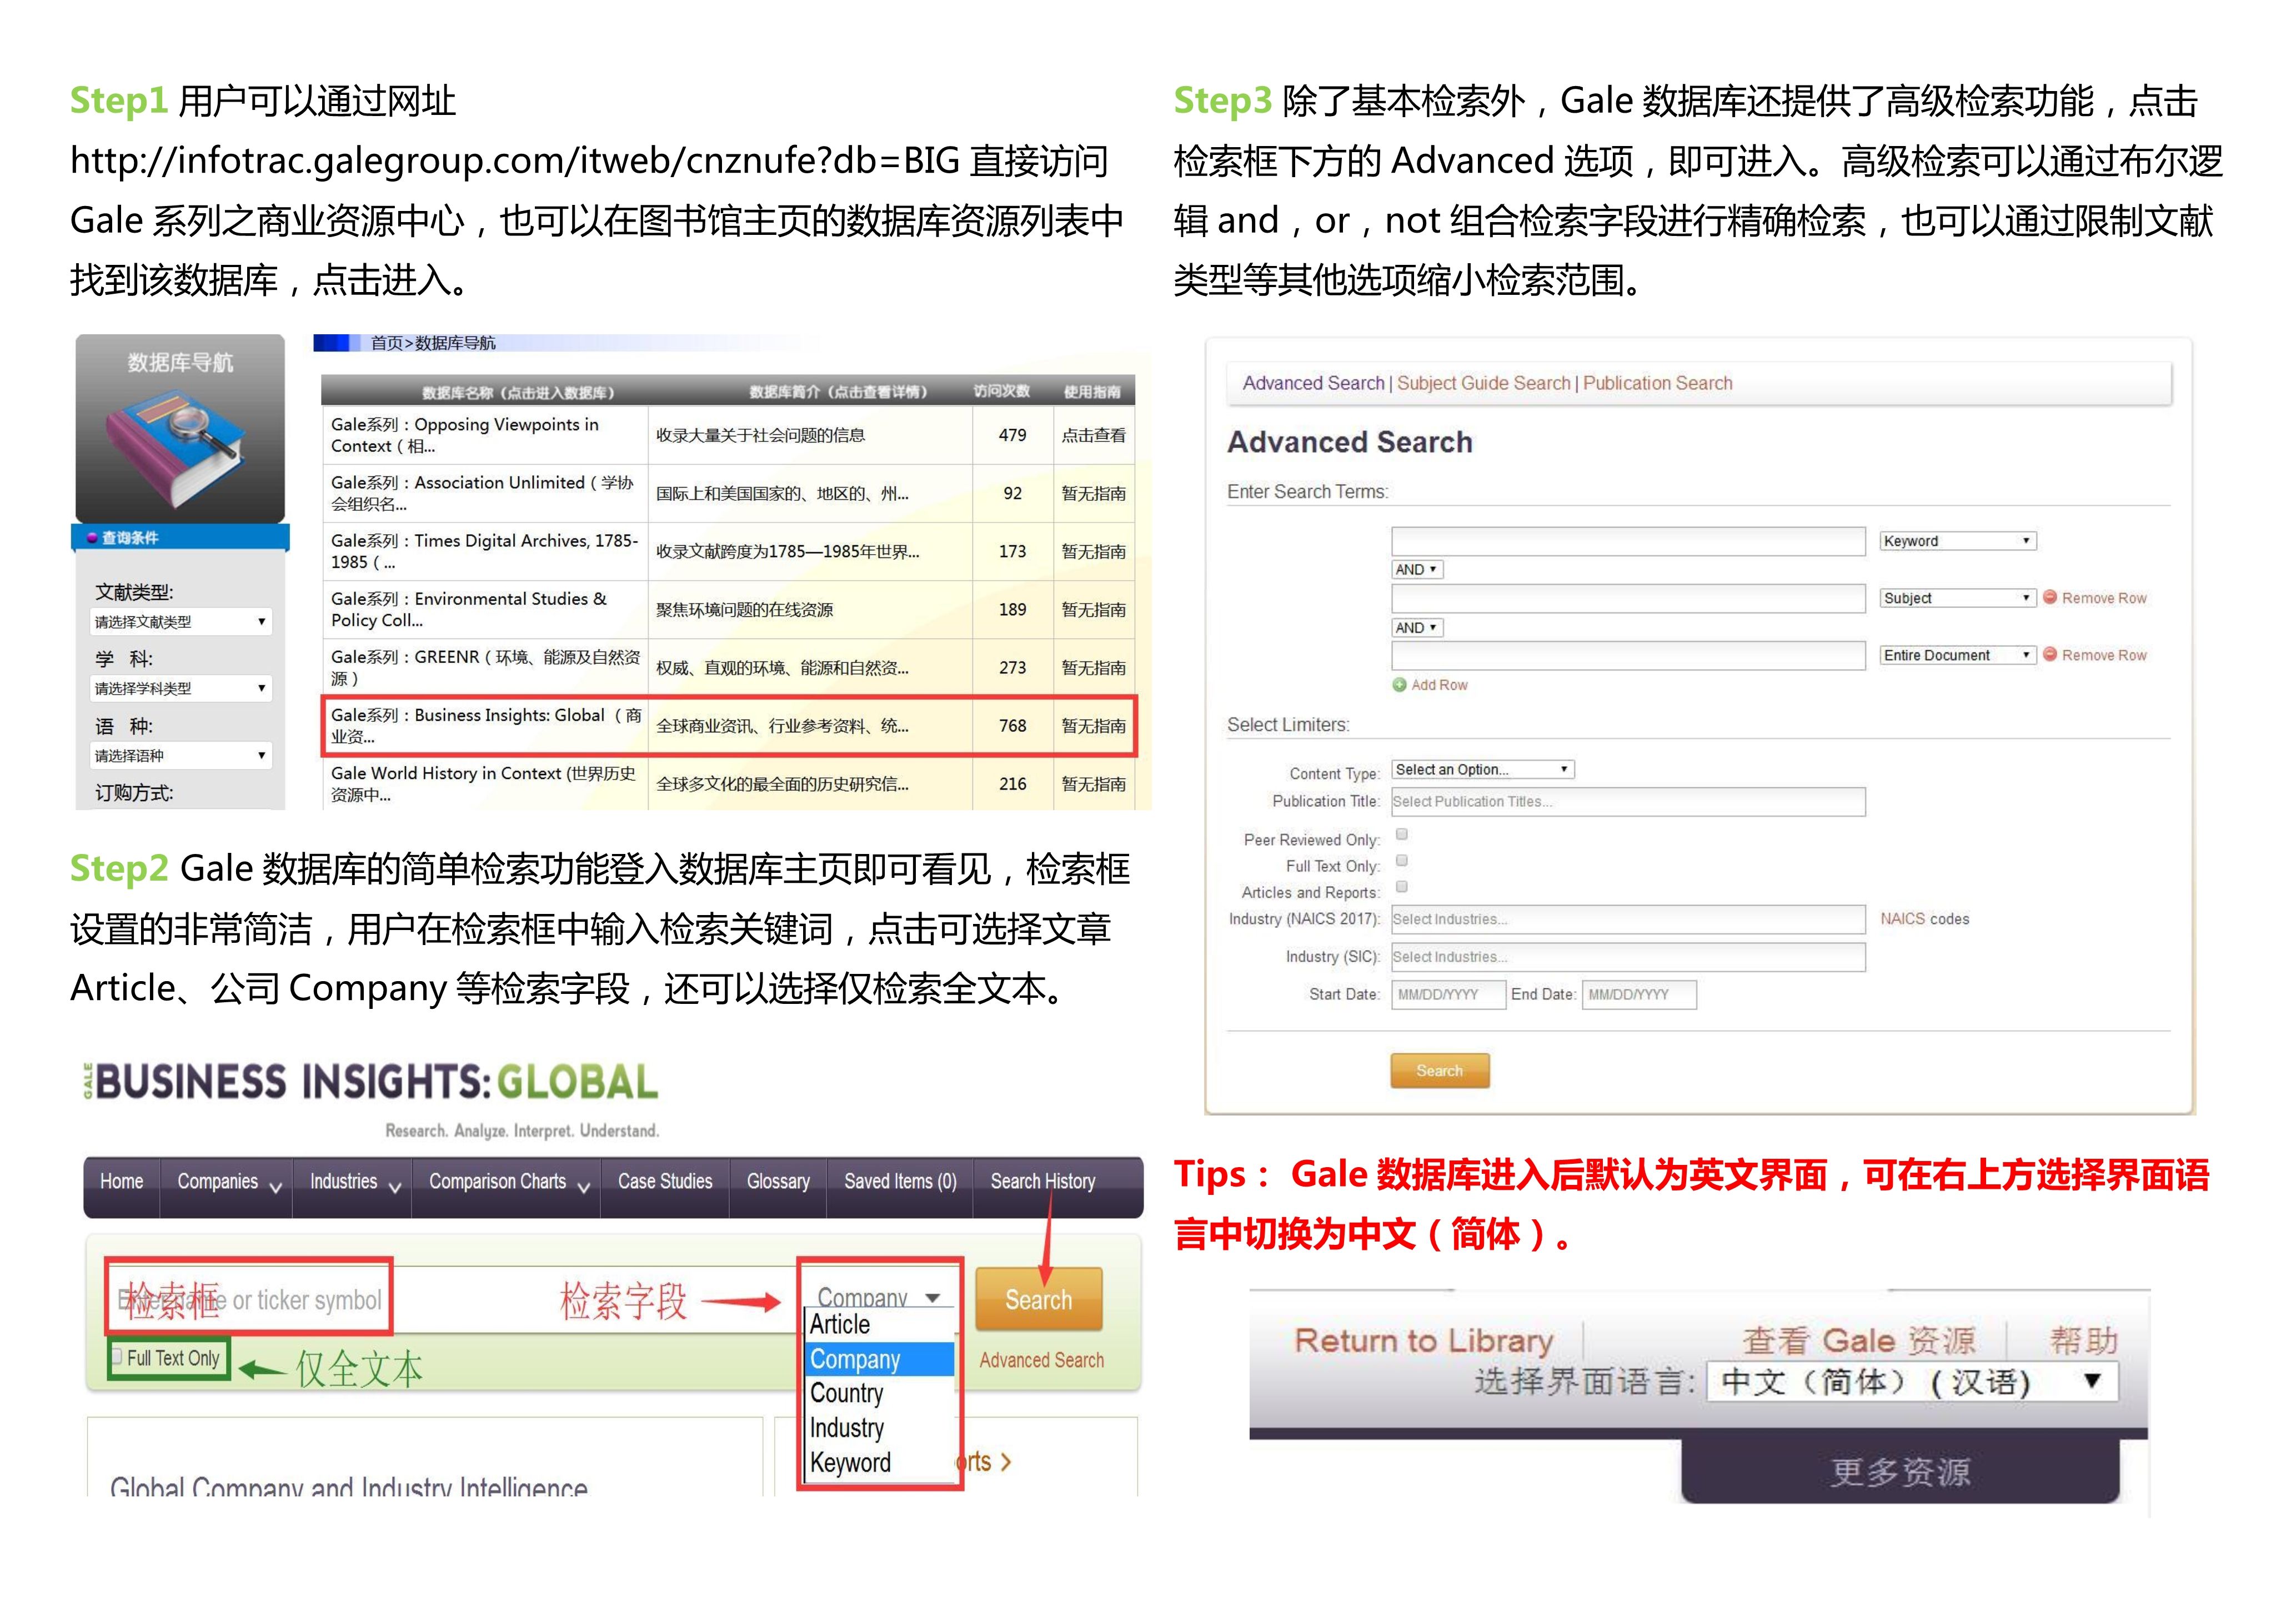2296x1623 pixels.
Task: Open the Subject field dropdown
Action: pyautogui.click(x=1957, y=598)
